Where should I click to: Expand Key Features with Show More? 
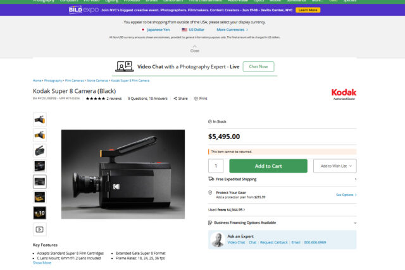click(x=42, y=263)
